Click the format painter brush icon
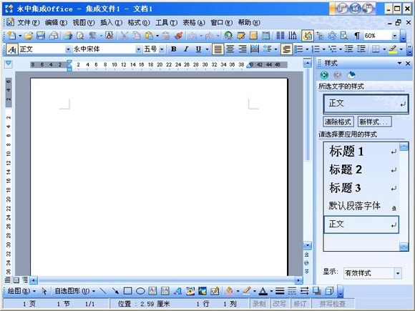 (x=179, y=36)
